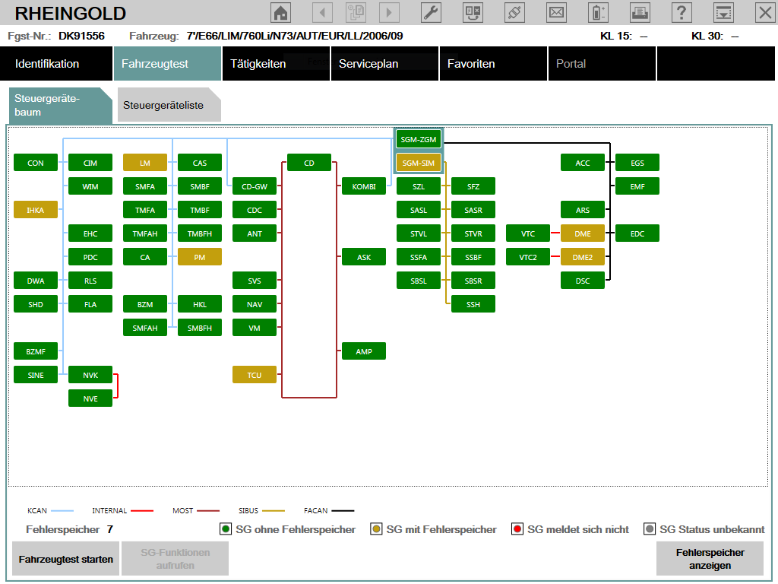Click grey SG Status unbekannt marker
Image resolution: width=778 pixels, height=584 pixels.
pos(649,529)
